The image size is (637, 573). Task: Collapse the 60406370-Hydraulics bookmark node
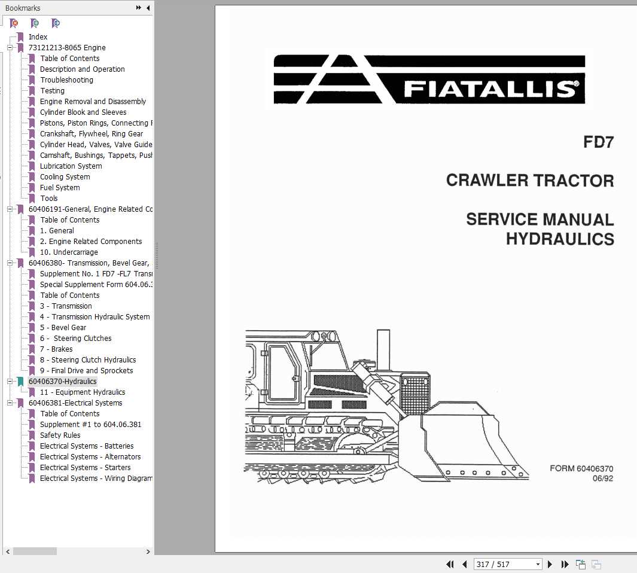(x=10, y=381)
